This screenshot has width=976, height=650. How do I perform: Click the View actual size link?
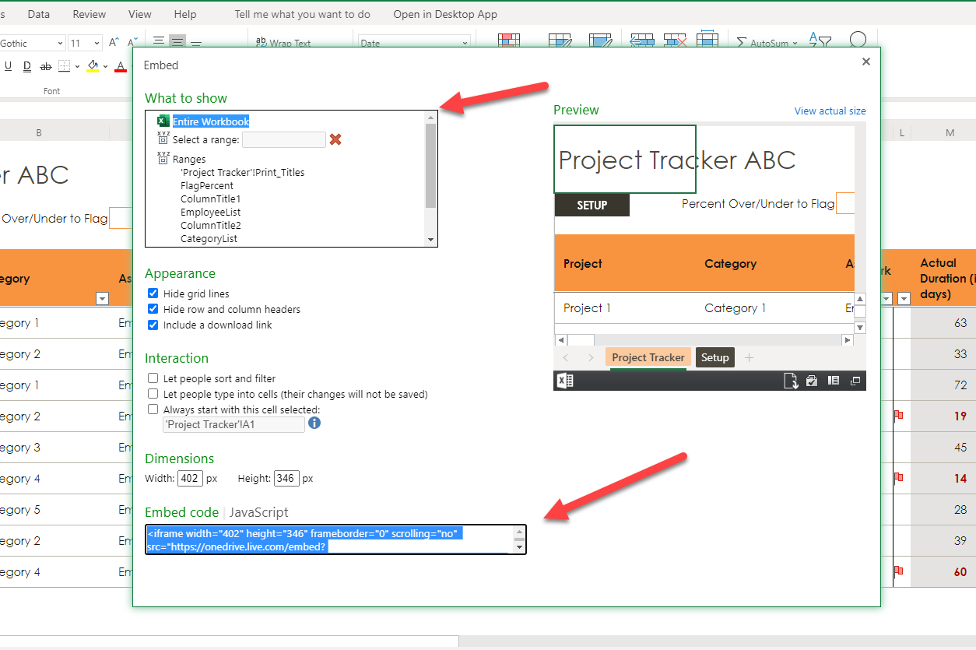pos(830,111)
